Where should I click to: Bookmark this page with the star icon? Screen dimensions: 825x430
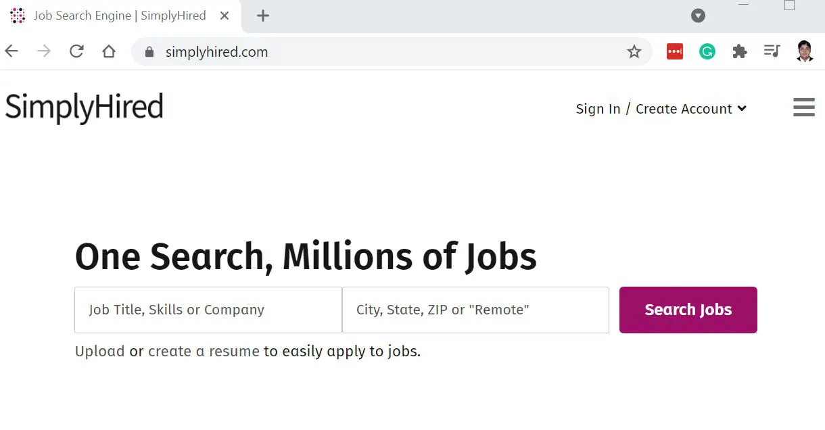coord(634,52)
